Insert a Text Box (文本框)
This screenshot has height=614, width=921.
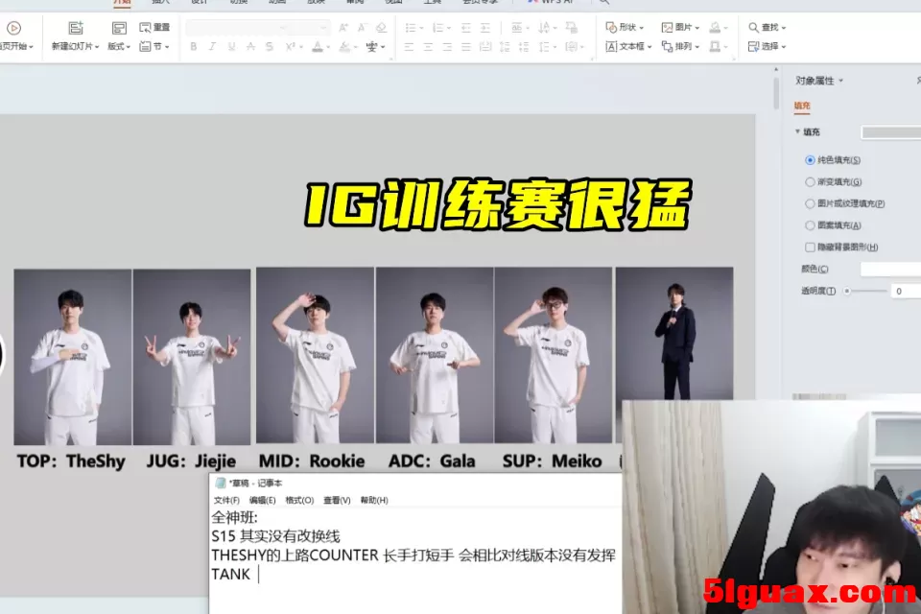coord(628,46)
